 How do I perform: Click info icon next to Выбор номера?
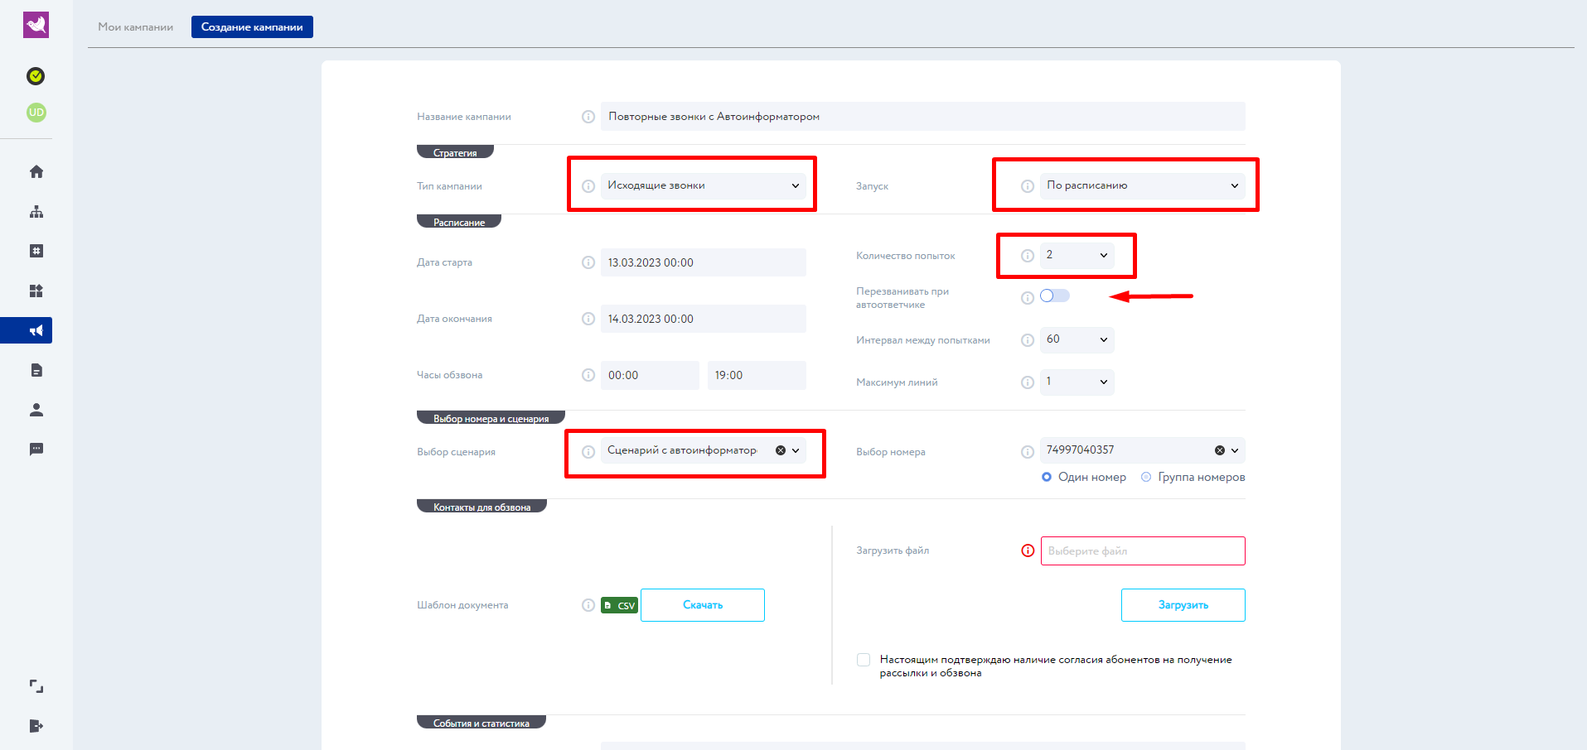coord(1028,452)
